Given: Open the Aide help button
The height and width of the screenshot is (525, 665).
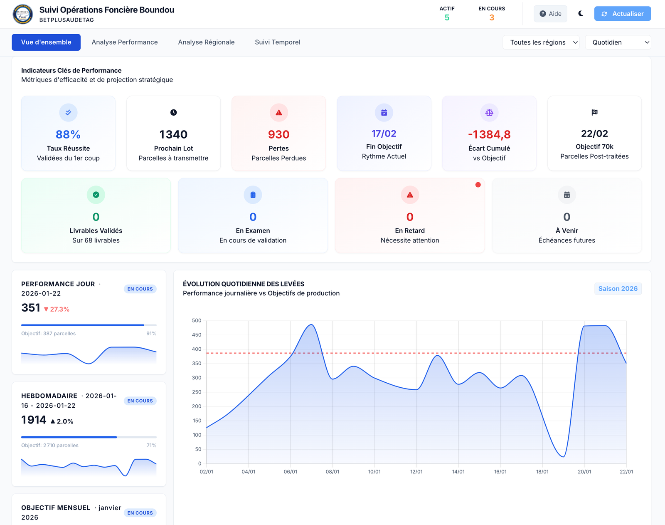Looking at the screenshot, I should (550, 14).
